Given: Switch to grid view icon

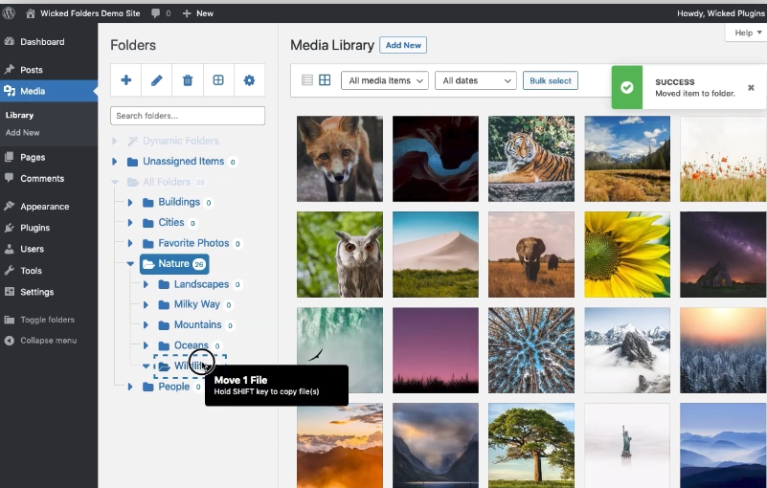Looking at the screenshot, I should [325, 80].
